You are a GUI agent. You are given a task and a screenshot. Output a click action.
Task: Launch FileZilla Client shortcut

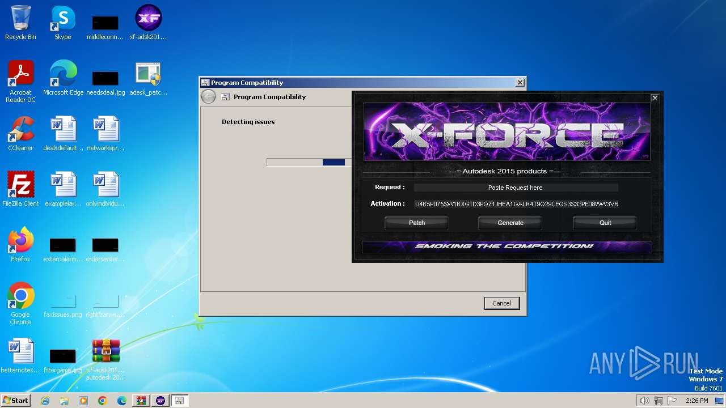coord(20,189)
